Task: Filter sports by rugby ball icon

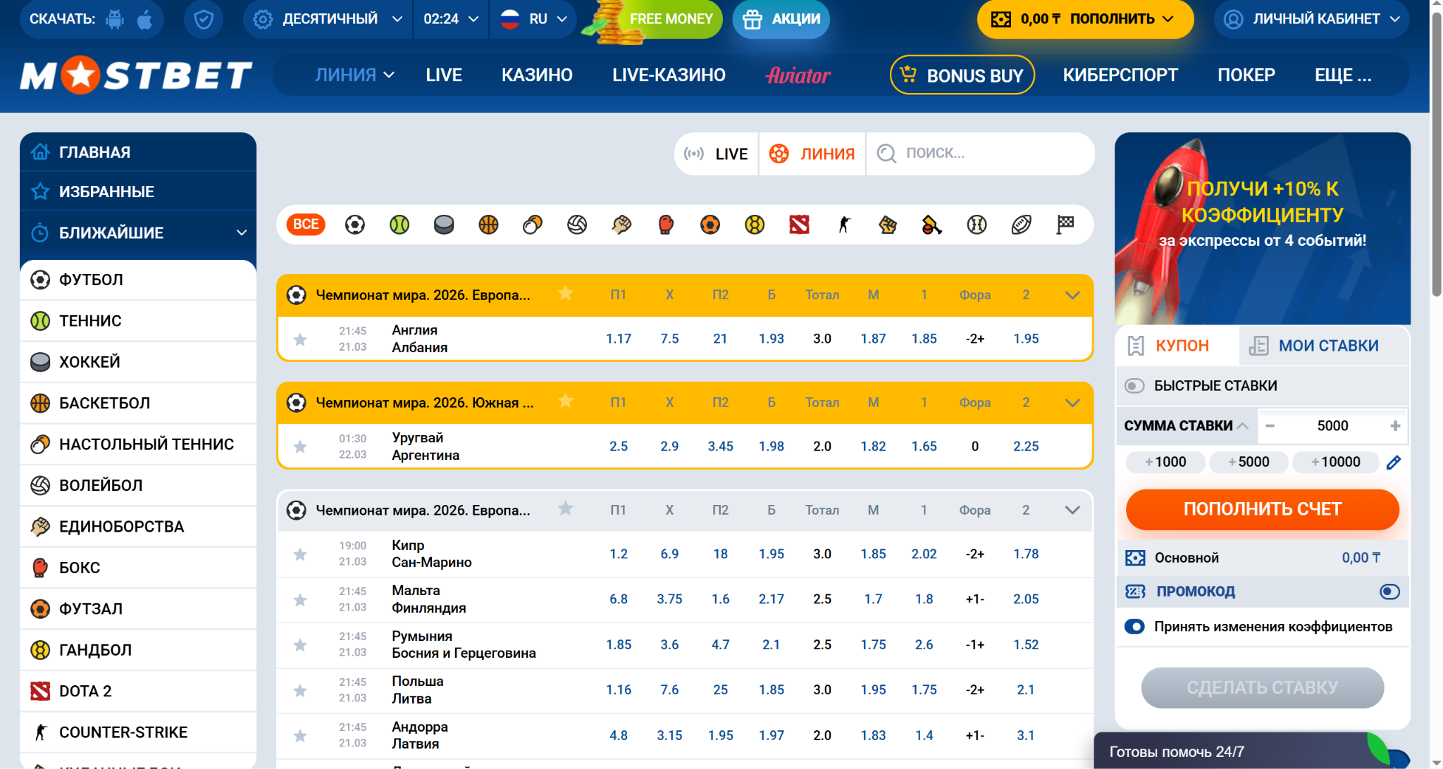Action: [x=1021, y=225]
